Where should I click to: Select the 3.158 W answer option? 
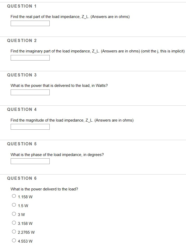coord(14,222)
